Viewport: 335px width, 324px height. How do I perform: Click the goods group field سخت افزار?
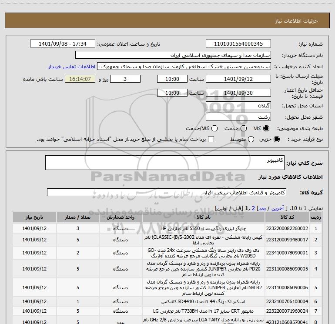[167, 192]
